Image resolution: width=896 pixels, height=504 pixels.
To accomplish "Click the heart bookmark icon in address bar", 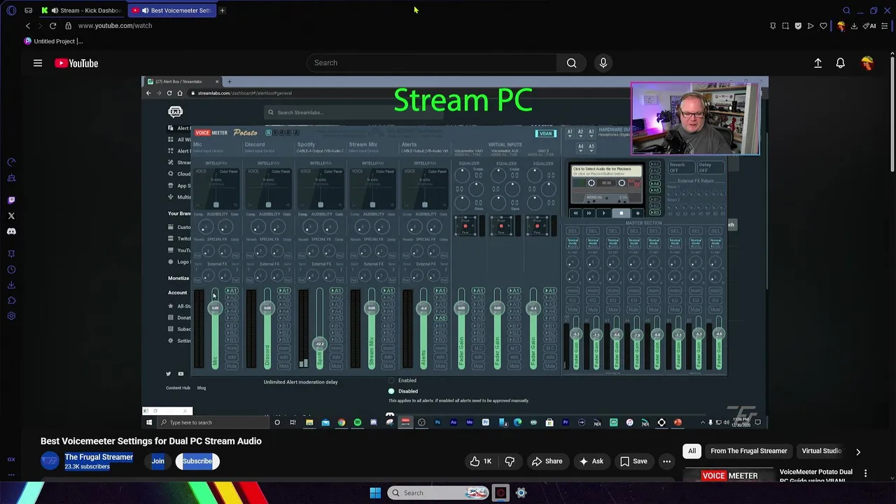I will pos(823,26).
